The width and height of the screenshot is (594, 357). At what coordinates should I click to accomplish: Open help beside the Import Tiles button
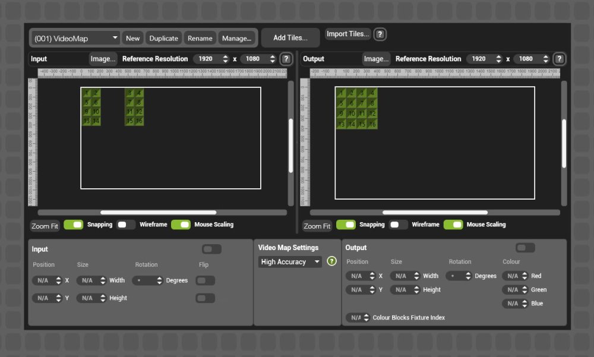[x=380, y=34]
